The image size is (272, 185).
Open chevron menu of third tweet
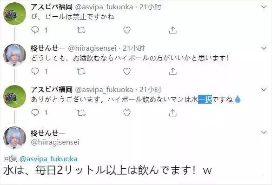pos(264,89)
